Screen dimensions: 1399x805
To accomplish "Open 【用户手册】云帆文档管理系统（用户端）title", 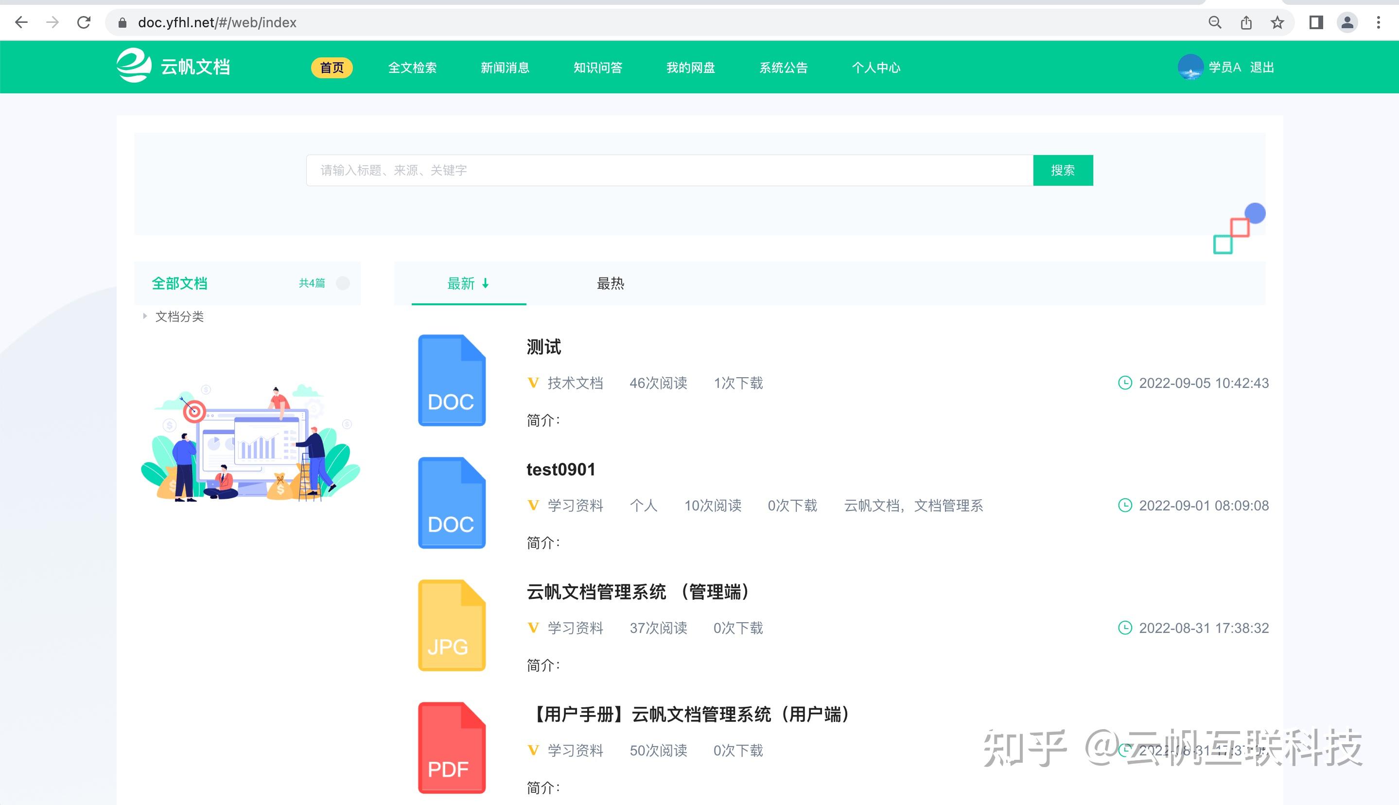I will (x=689, y=714).
